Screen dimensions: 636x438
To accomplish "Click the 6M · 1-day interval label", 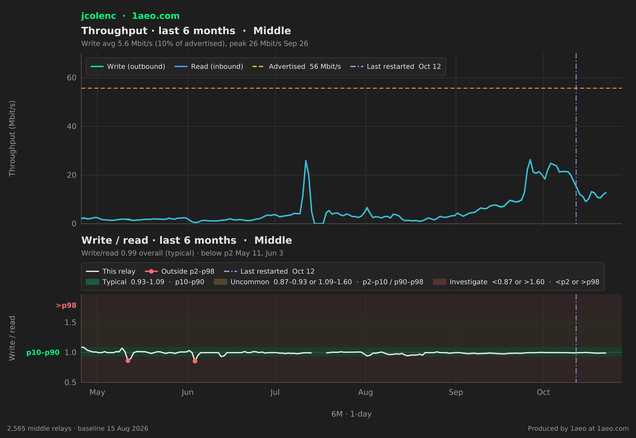I will tap(352, 414).
